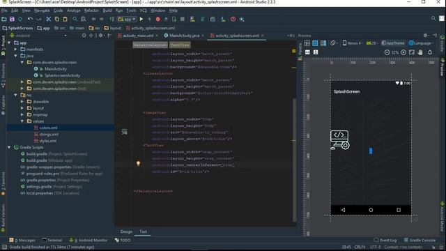The height and width of the screenshot is (251, 446).
Task: Switch to the activity_main.xml tab
Action: click(x=138, y=36)
